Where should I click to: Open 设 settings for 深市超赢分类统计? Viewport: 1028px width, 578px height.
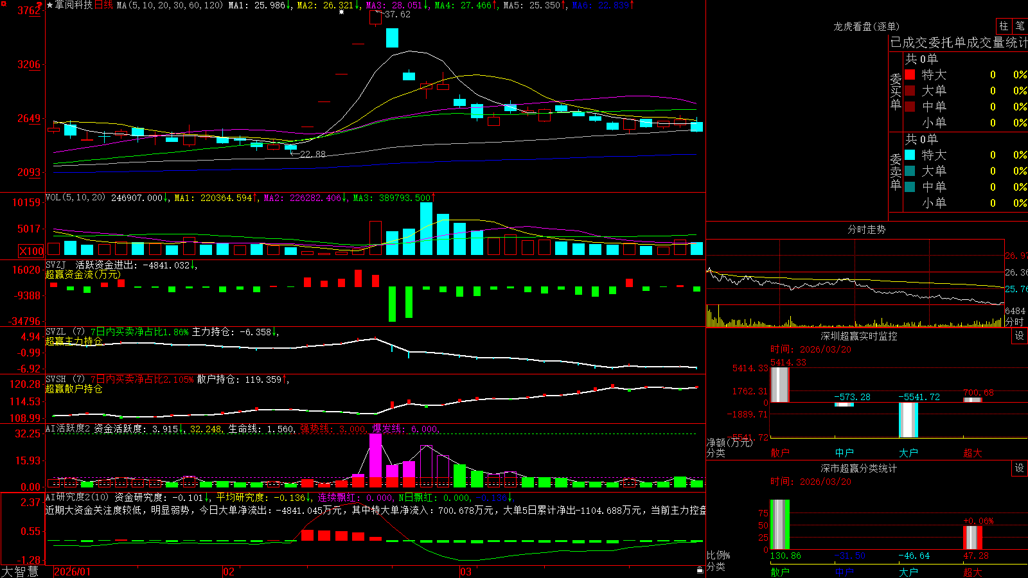tap(1020, 468)
